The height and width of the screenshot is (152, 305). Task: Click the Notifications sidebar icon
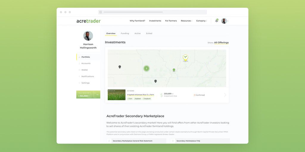coord(79,76)
